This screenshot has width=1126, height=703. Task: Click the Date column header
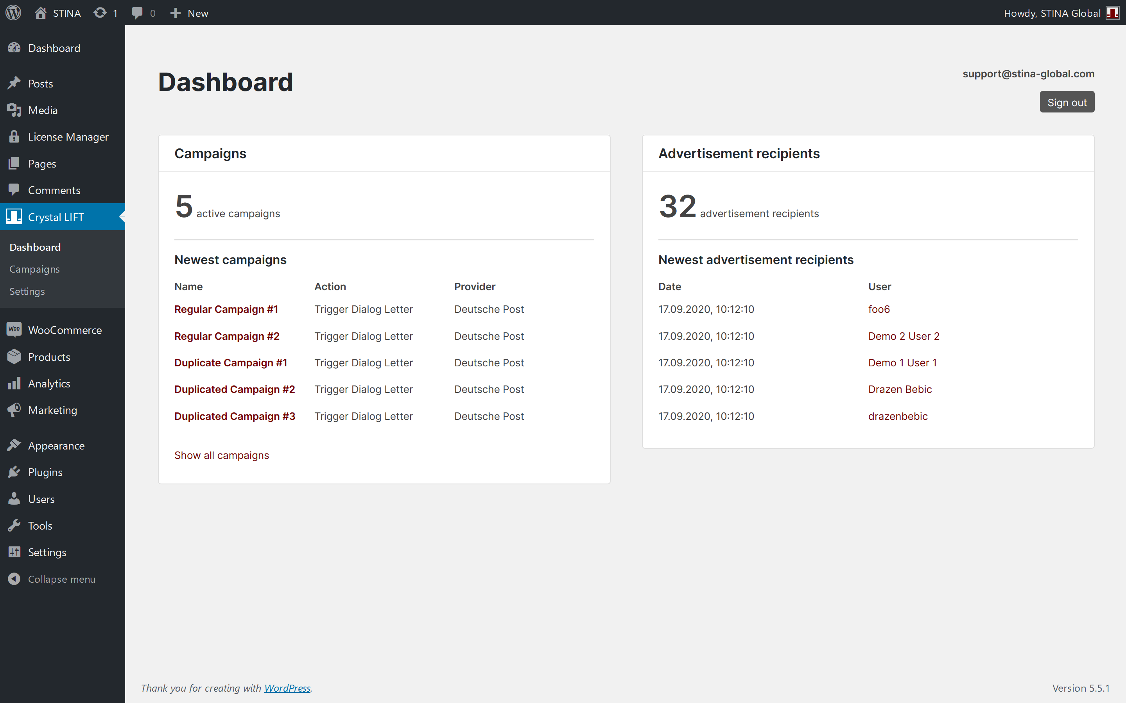(670, 286)
